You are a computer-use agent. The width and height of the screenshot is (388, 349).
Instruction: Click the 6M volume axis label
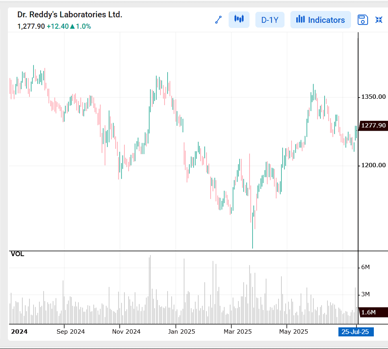pyautogui.click(x=365, y=267)
